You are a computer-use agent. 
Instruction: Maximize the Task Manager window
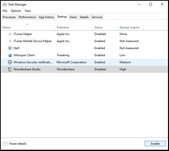point(151,4)
